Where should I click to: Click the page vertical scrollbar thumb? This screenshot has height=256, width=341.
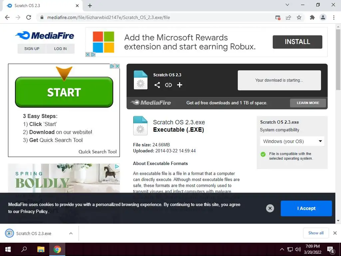(338, 59)
